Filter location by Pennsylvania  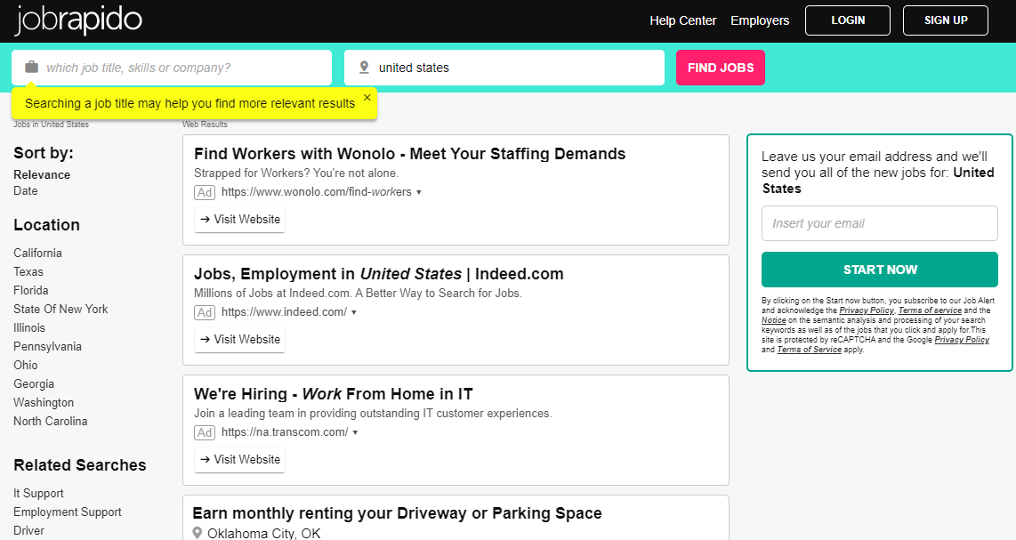pos(48,346)
